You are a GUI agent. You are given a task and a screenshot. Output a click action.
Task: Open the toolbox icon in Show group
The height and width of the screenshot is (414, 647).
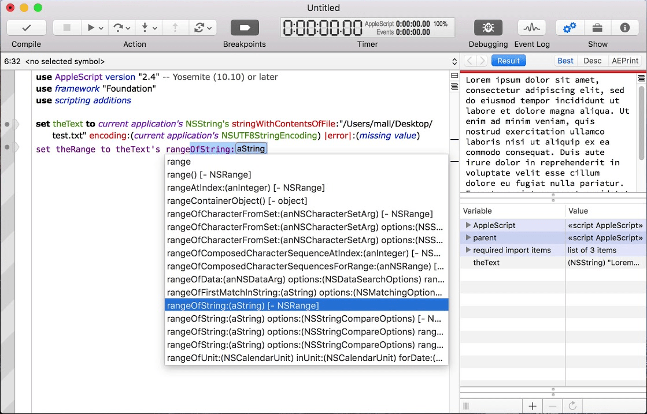[597, 28]
